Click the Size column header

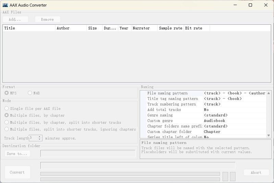point(95,28)
